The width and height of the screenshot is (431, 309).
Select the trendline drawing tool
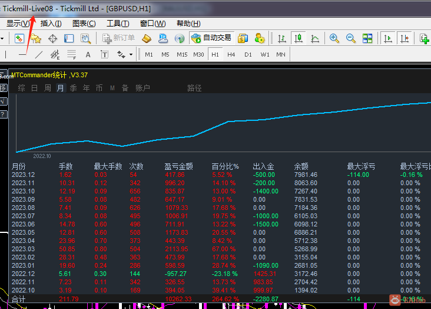click(x=39, y=54)
